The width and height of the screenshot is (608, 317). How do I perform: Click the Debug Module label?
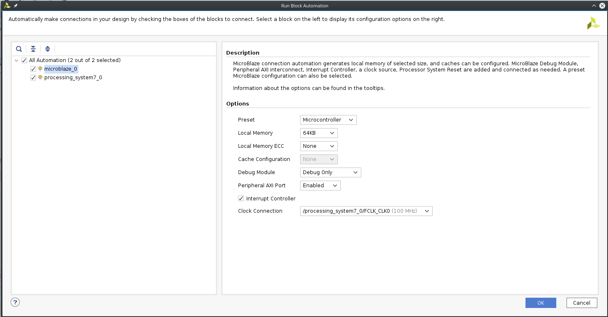pos(257,172)
